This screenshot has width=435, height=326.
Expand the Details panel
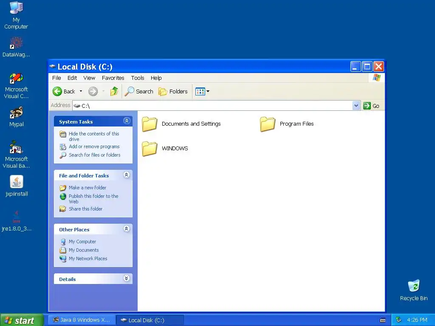tap(127, 278)
